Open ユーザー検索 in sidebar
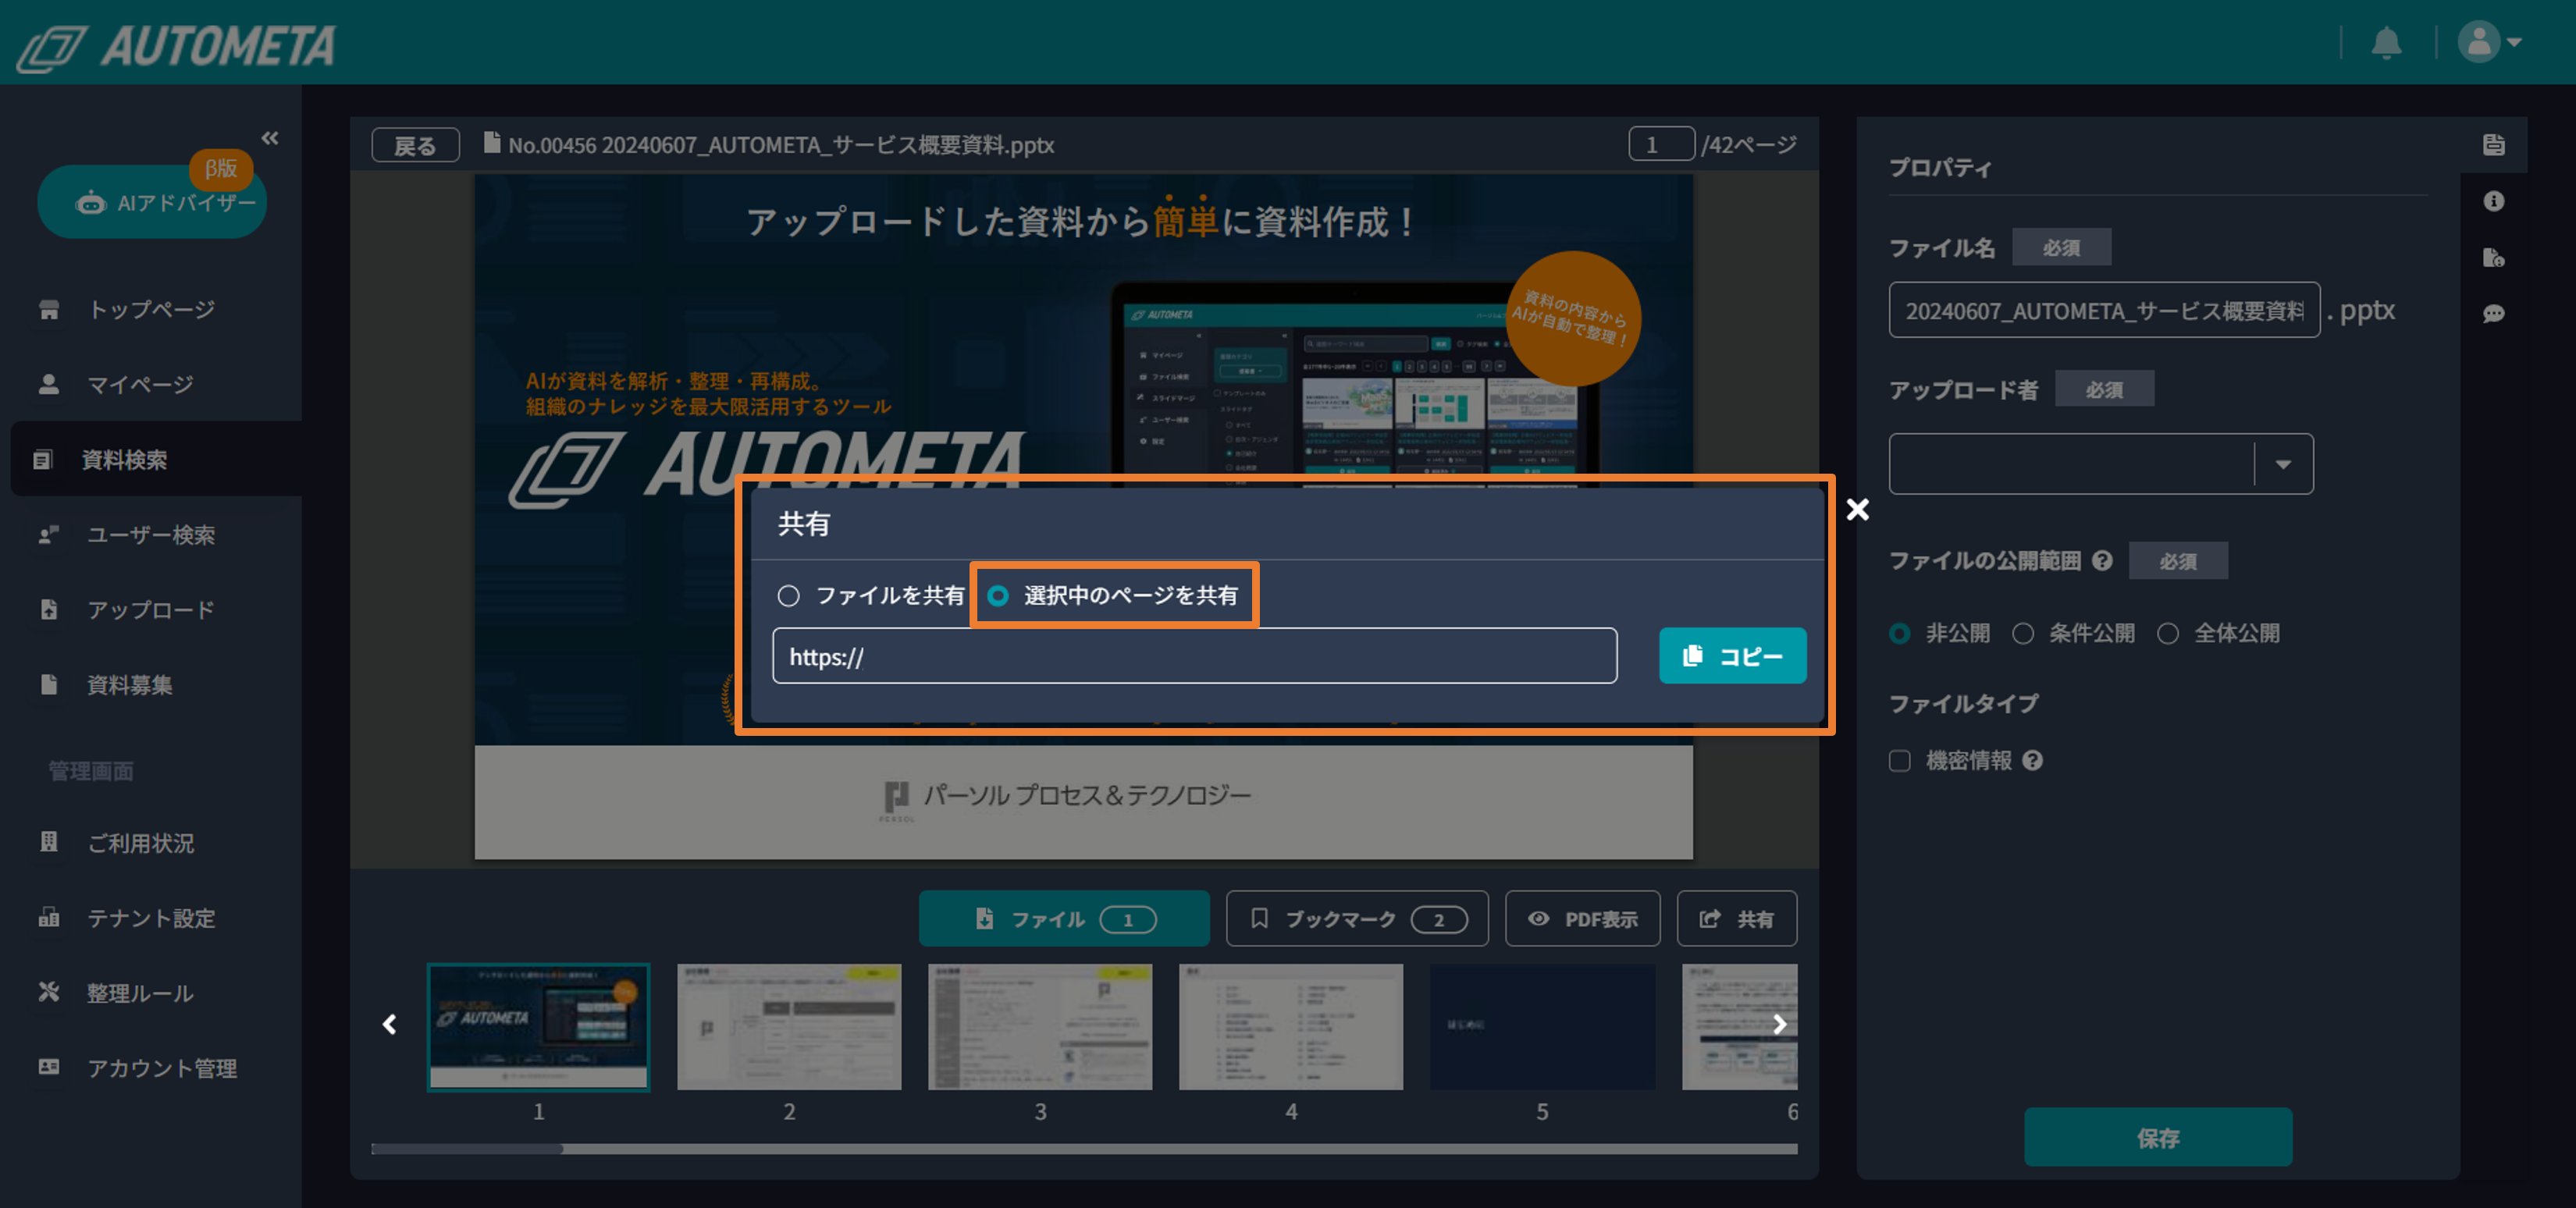This screenshot has width=2576, height=1208. coord(150,534)
